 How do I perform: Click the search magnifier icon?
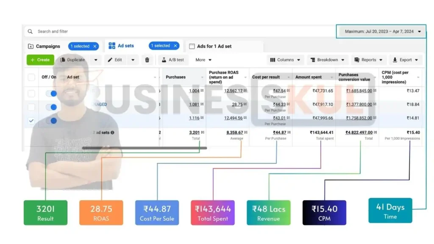click(x=30, y=31)
